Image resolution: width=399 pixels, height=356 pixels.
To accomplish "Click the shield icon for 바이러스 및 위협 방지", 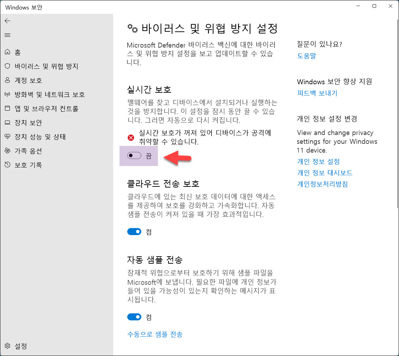I will [x=7, y=66].
